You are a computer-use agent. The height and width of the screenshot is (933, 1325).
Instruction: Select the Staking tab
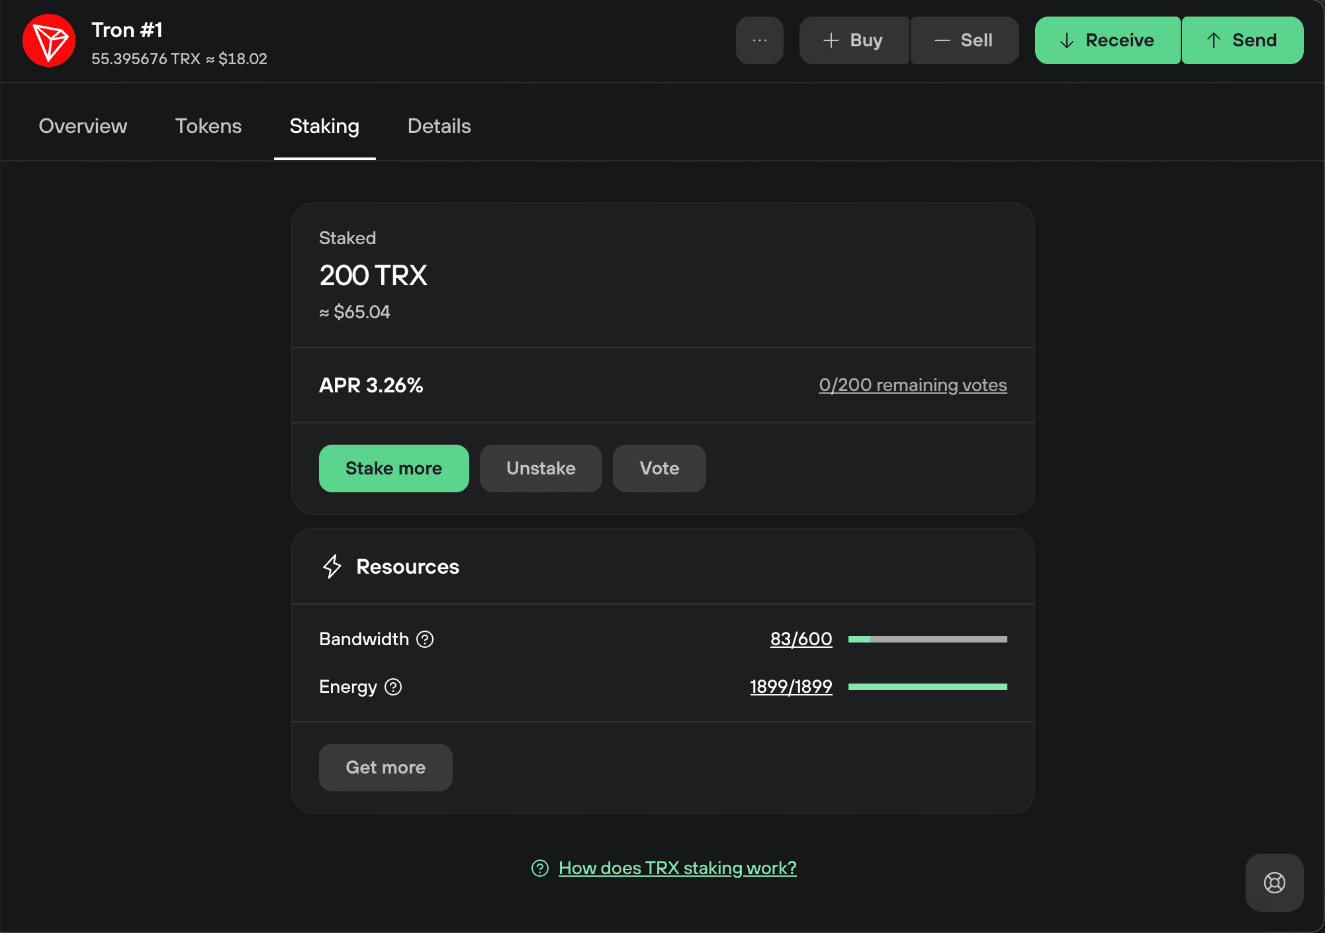tap(324, 126)
